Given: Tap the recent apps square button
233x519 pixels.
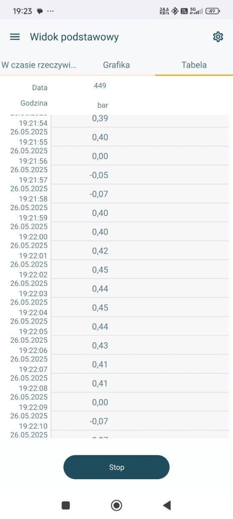Looking at the screenshot, I should pyautogui.click(x=66, y=505).
